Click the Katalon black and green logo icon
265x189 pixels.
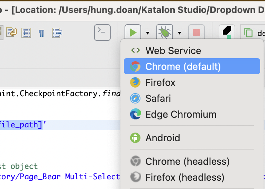coord(227,33)
